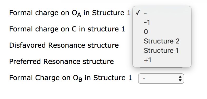
Task: Choose the "+1" option in the popup list
Action: (162, 60)
